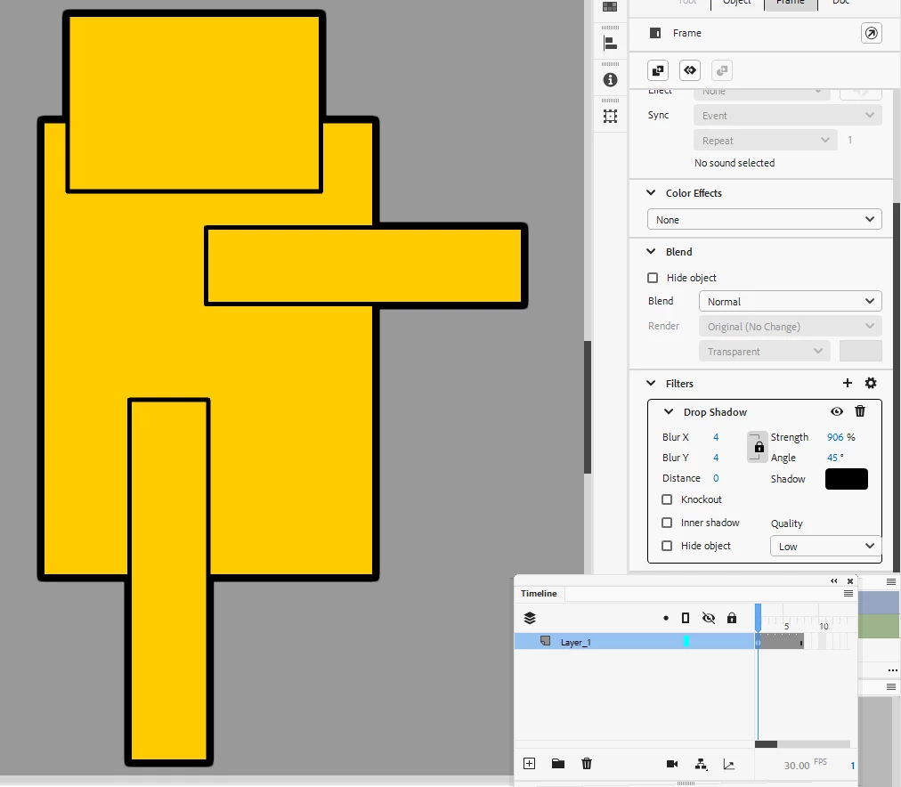Show all layers as outlines icon
This screenshot has height=787, width=901.
pyautogui.click(x=686, y=618)
